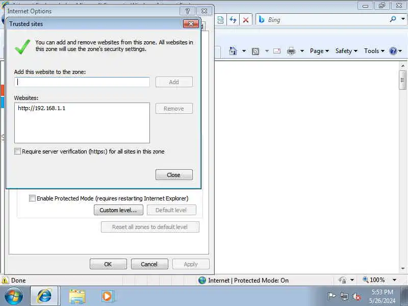Viewport: 408px width, 306px height.
Task: Expand the Print dropdown arrow
Action: [302, 50]
